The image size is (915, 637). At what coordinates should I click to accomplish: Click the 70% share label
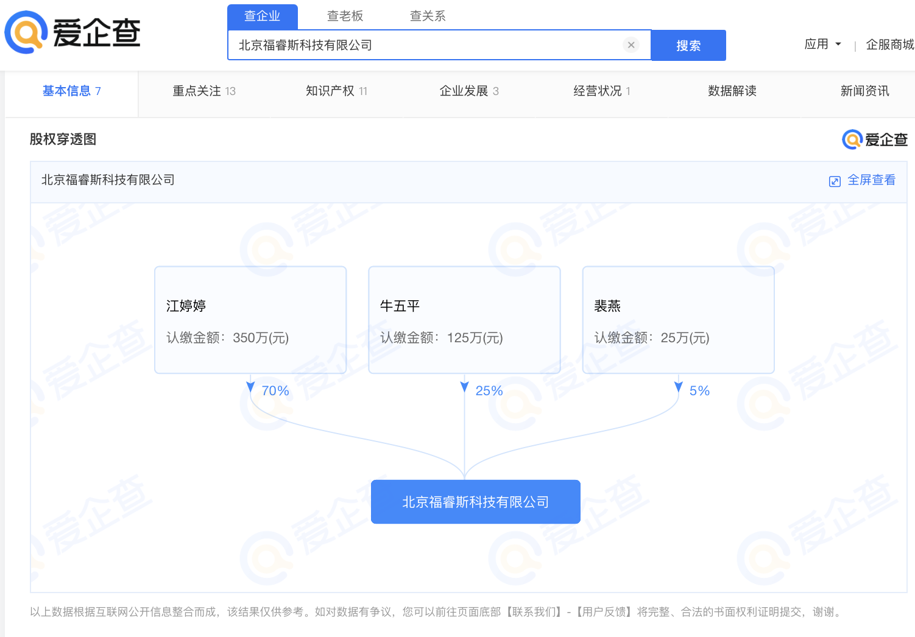point(275,391)
